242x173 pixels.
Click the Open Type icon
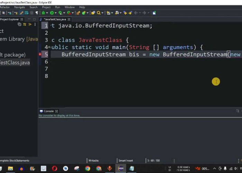(x=93, y=13)
